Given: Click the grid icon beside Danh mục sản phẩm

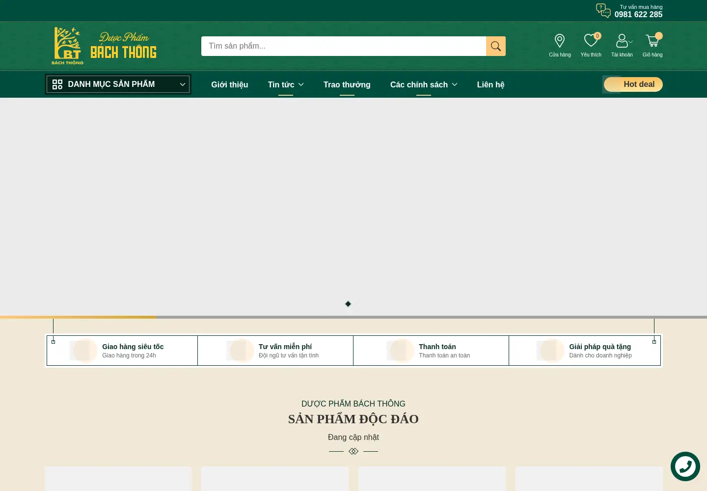Looking at the screenshot, I should 57,84.
